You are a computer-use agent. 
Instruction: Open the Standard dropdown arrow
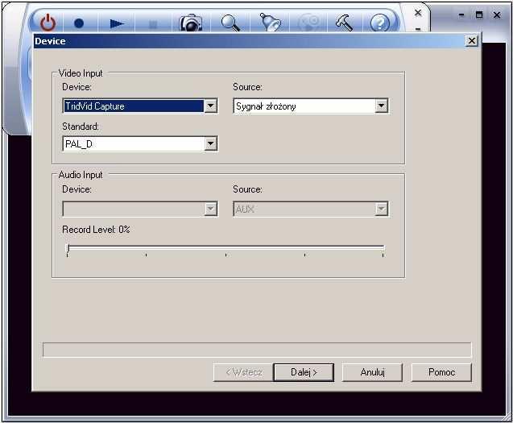coord(211,143)
